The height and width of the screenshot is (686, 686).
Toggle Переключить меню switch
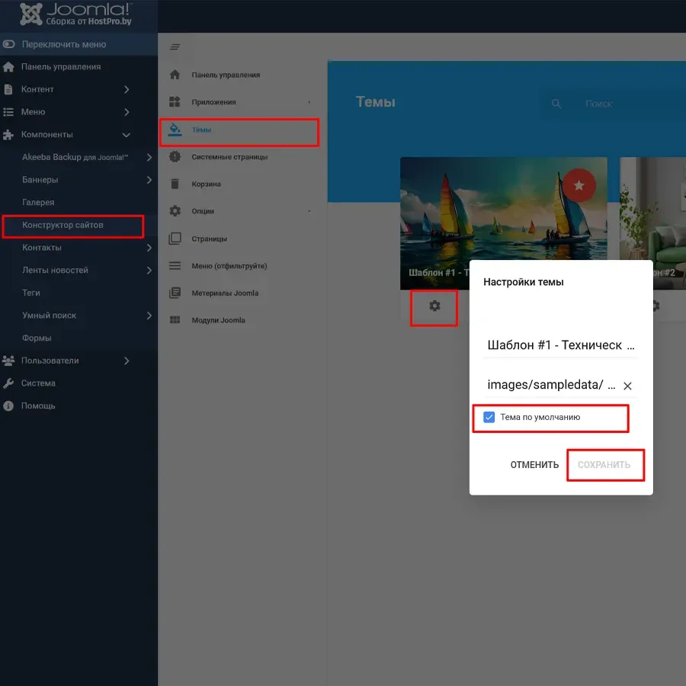click(x=9, y=44)
